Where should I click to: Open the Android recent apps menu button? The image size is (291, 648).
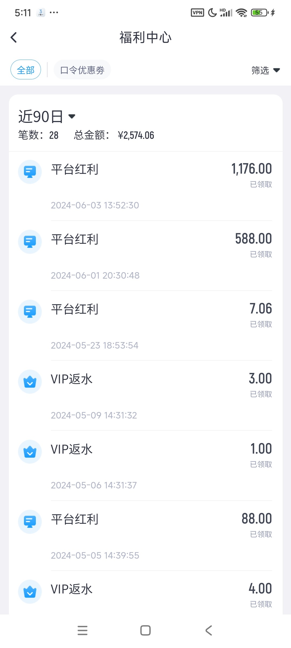(x=82, y=631)
